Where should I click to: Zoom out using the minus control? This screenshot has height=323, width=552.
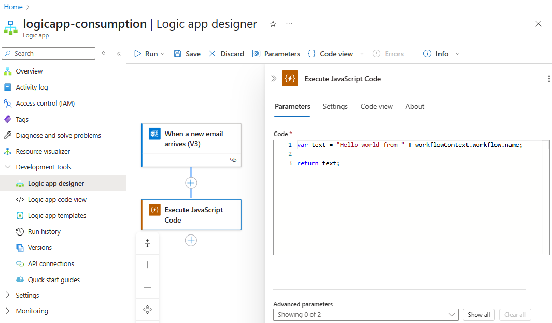(147, 287)
